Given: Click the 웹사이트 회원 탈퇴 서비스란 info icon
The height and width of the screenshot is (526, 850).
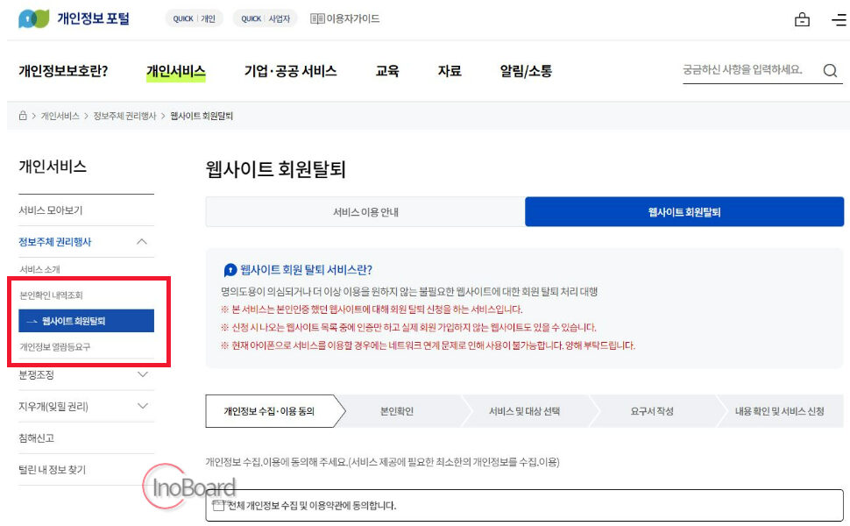Looking at the screenshot, I should [x=230, y=269].
